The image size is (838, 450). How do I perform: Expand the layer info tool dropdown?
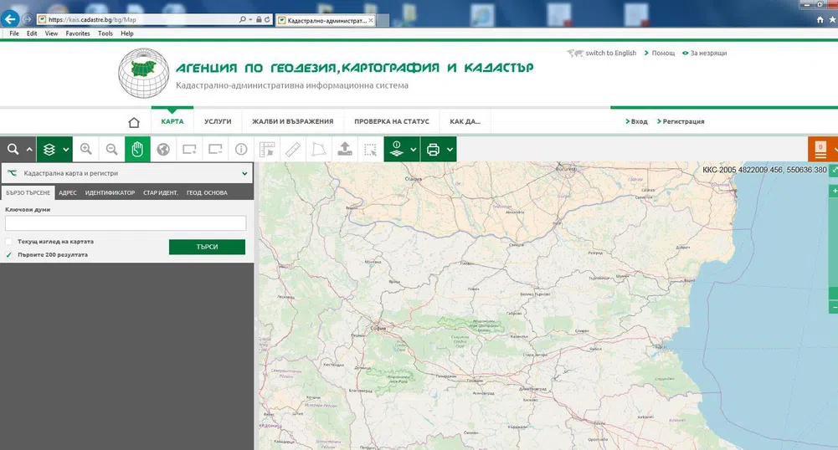click(x=413, y=150)
